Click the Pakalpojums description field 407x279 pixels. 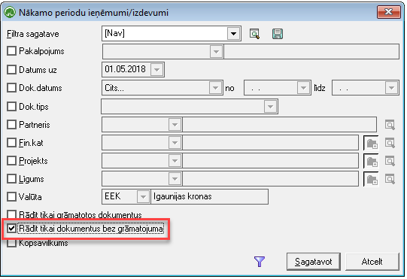(311, 51)
